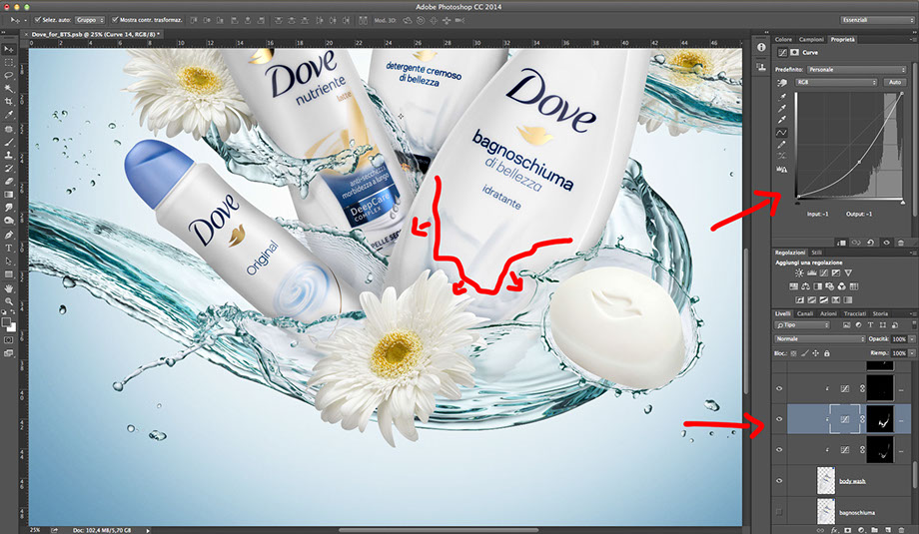Viewport: 919px width, 534px height.
Task: Lock transparent pixels in Layers panel
Action: pyautogui.click(x=793, y=353)
